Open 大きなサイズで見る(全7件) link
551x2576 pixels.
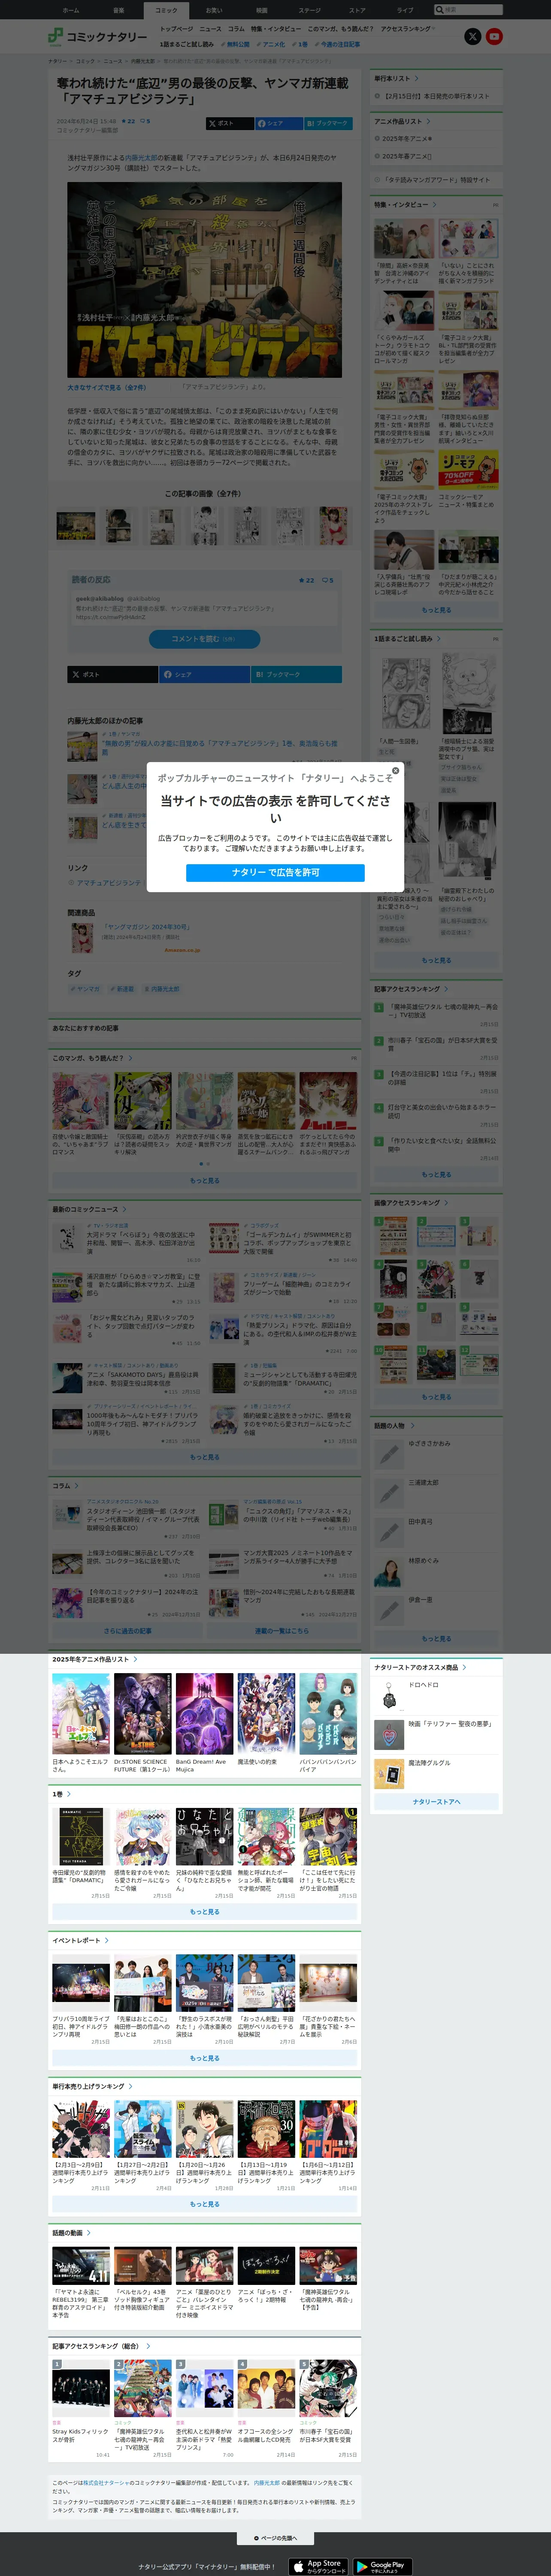tap(106, 388)
